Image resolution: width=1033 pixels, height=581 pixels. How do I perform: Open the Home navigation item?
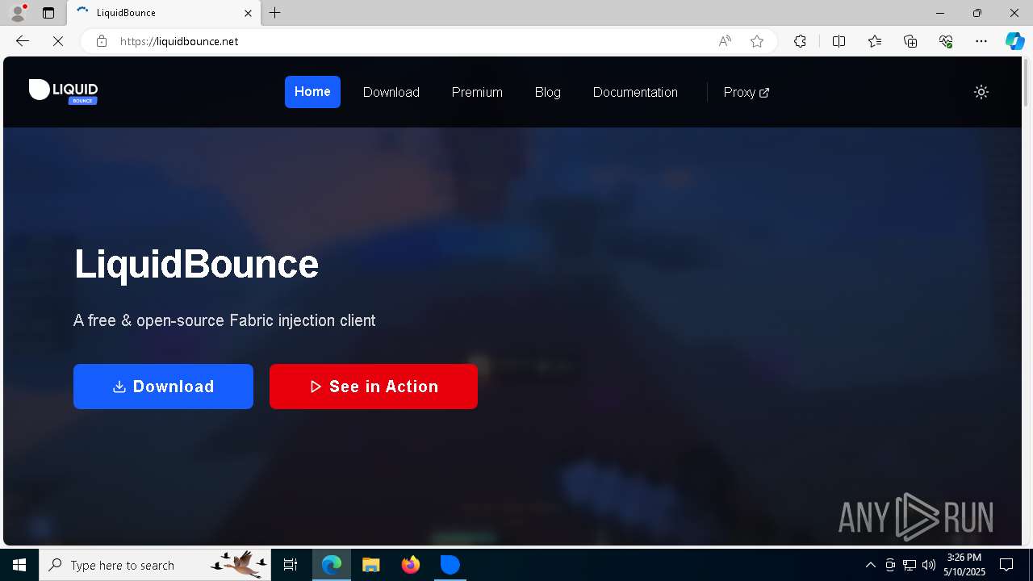pyautogui.click(x=312, y=92)
